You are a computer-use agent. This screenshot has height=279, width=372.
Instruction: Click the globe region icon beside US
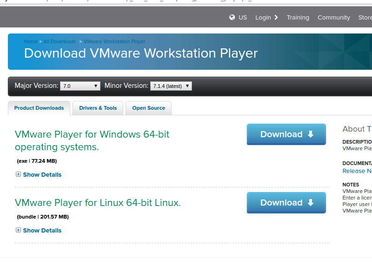coord(232,17)
